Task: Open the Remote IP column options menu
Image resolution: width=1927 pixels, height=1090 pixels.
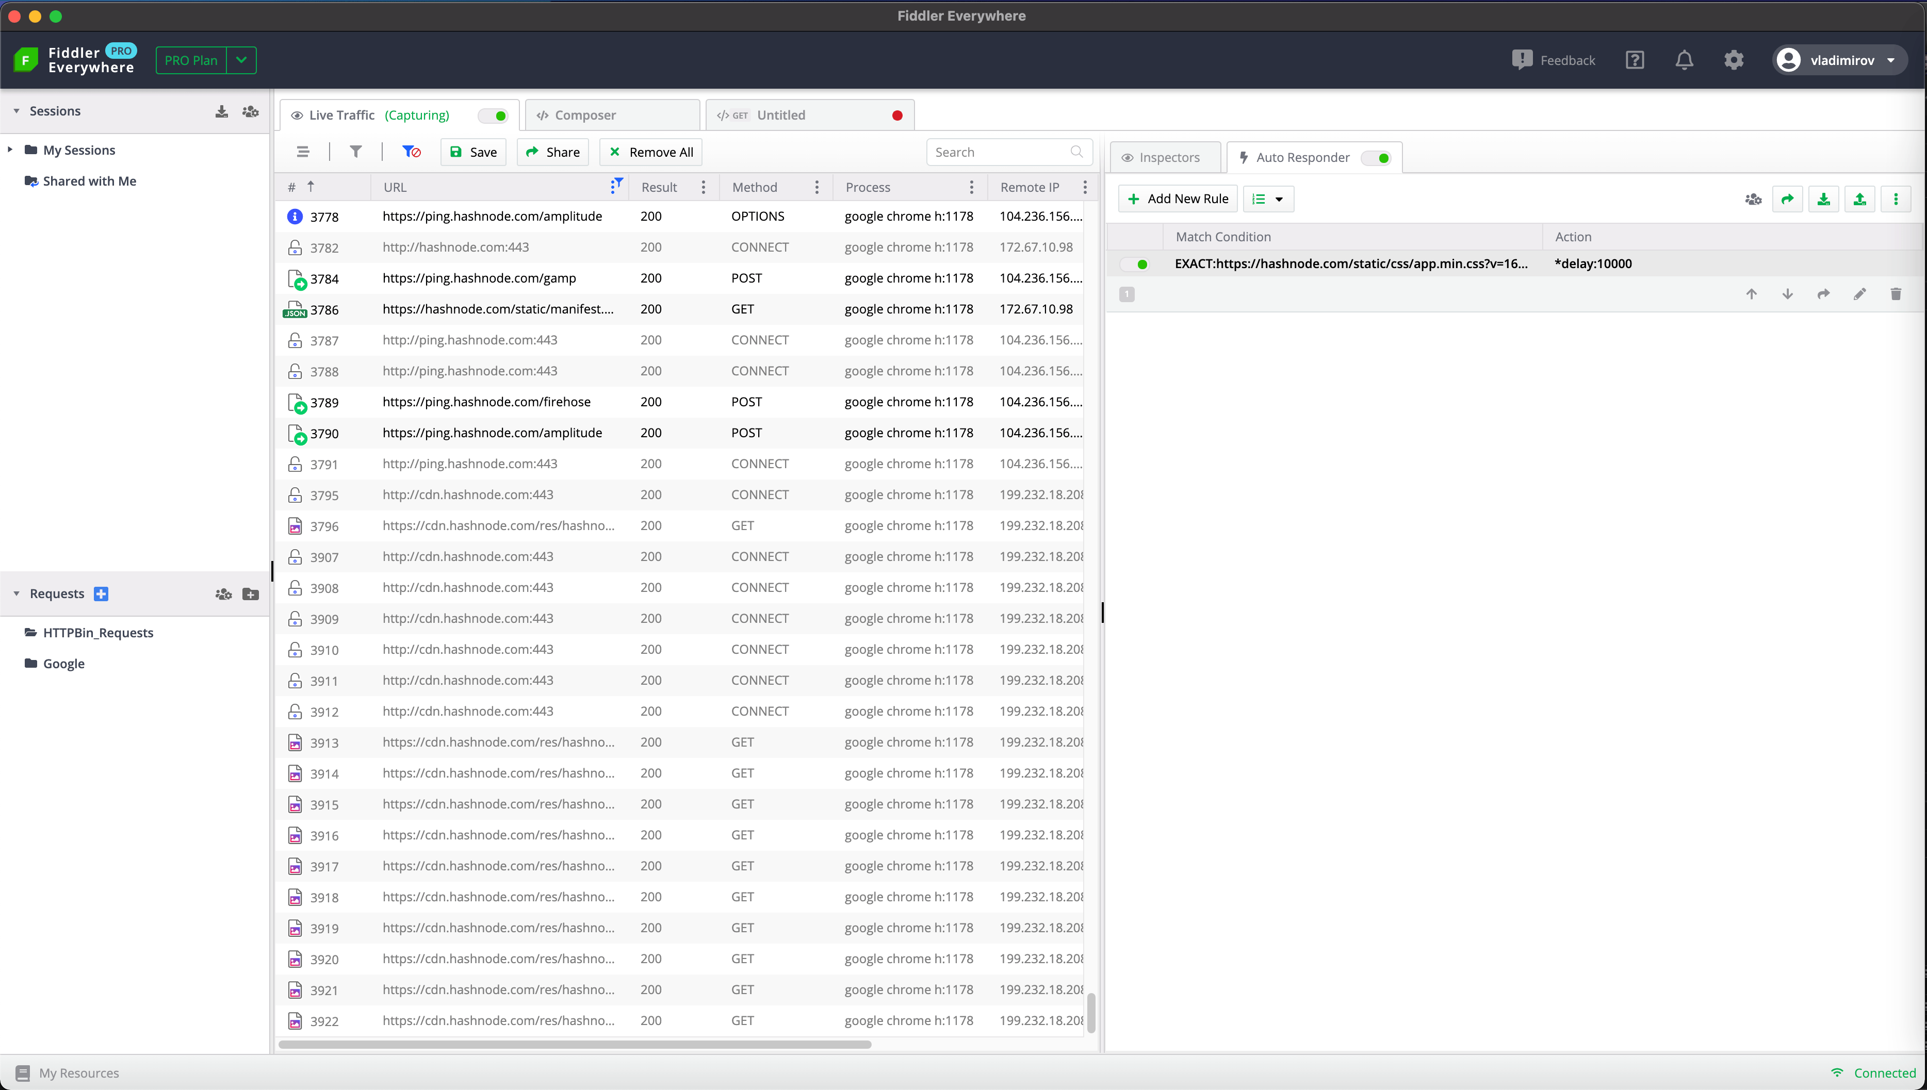Action: coord(1085,187)
